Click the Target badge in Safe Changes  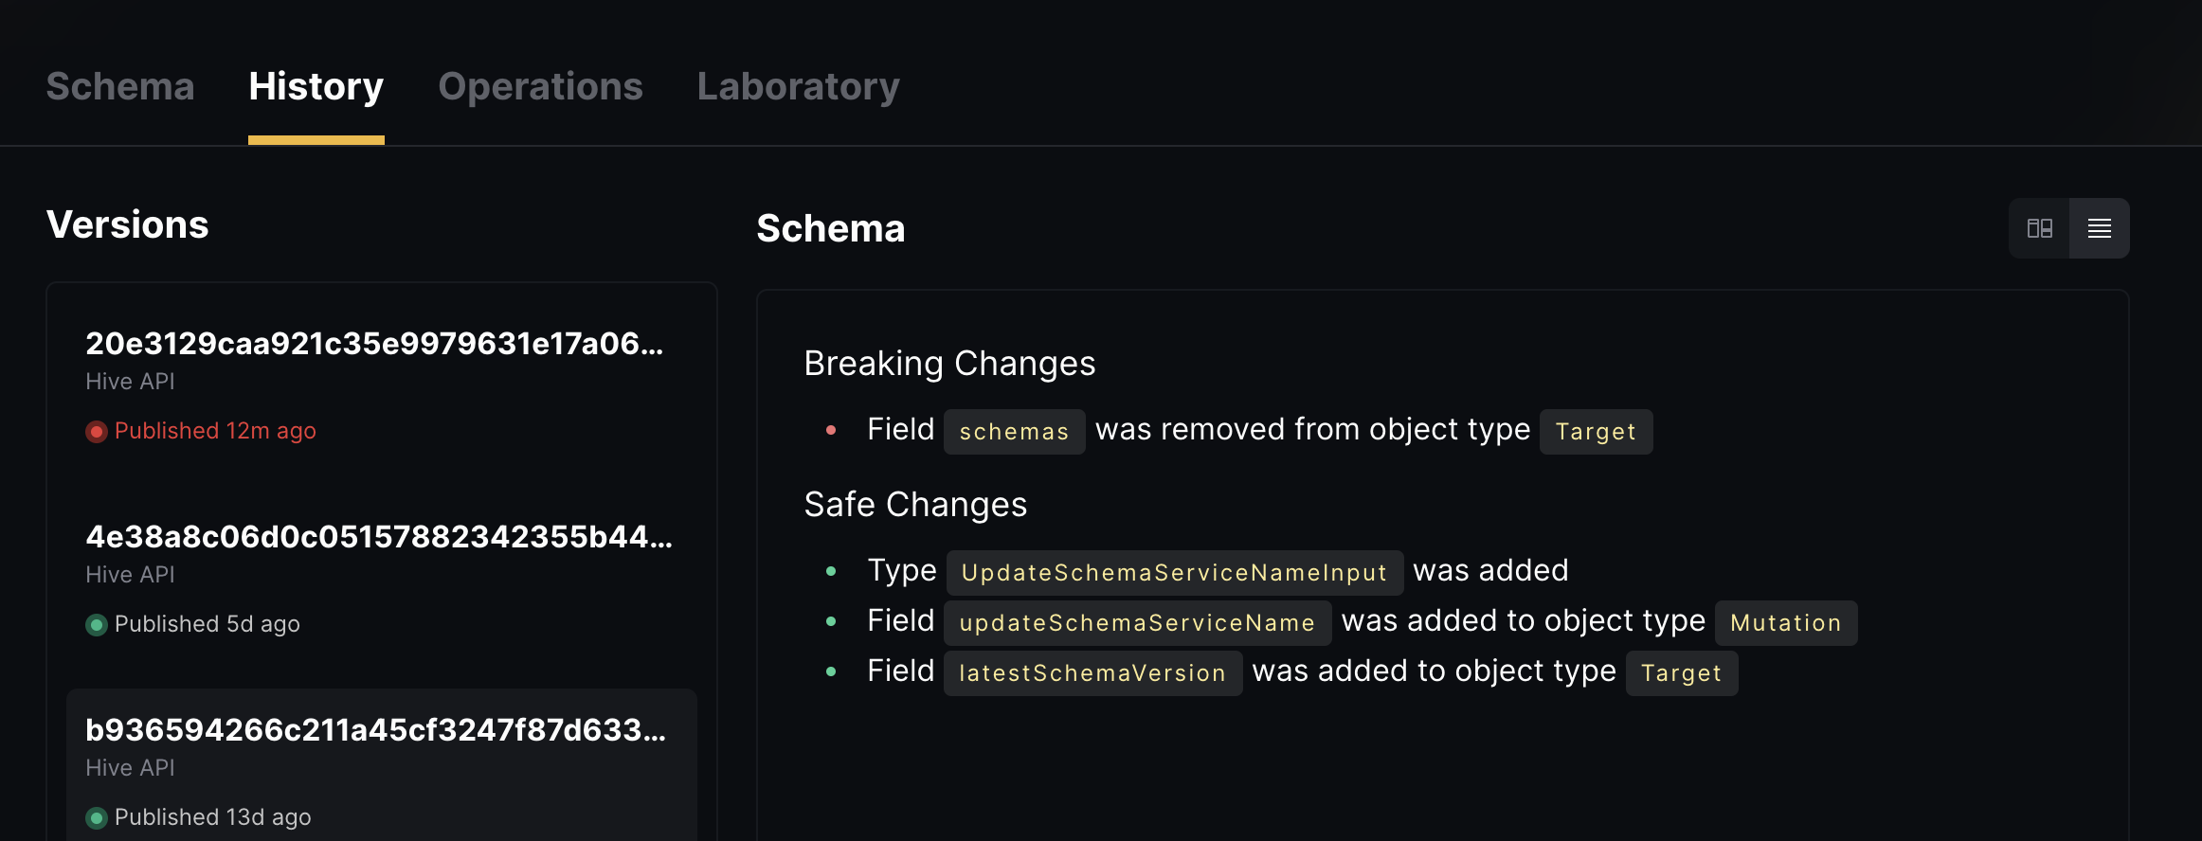pos(1681,672)
